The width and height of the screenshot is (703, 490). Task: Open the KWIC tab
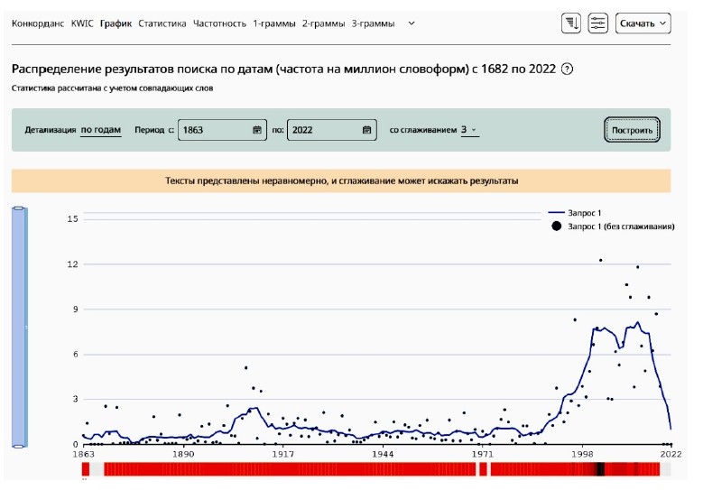click(x=82, y=23)
